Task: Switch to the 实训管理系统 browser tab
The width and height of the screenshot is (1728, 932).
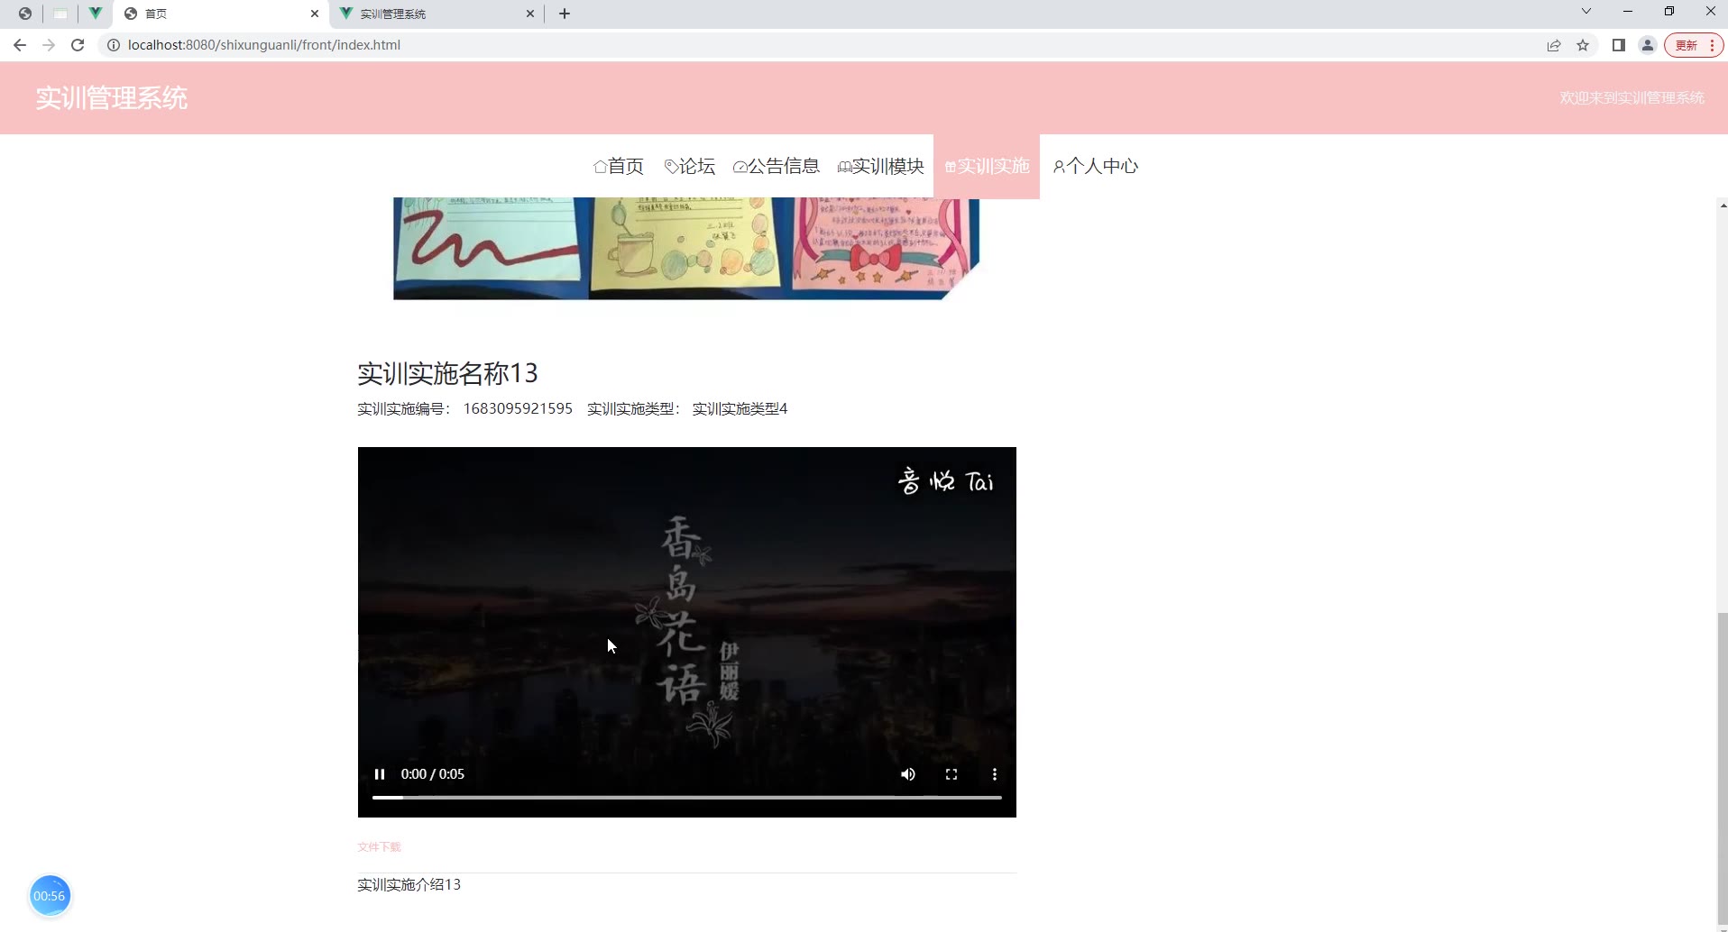Action: (x=437, y=14)
